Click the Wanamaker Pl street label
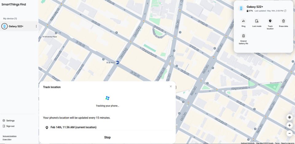The height and width of the screenshot is (144, 295). 149,53
